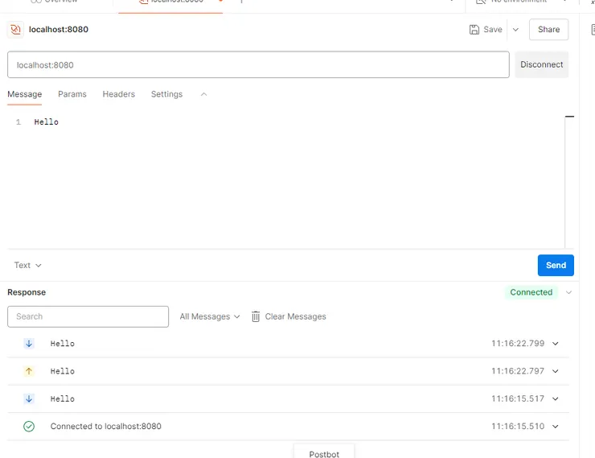
Task: Open the All Messages filter dropdown
Action: [210, 316]
